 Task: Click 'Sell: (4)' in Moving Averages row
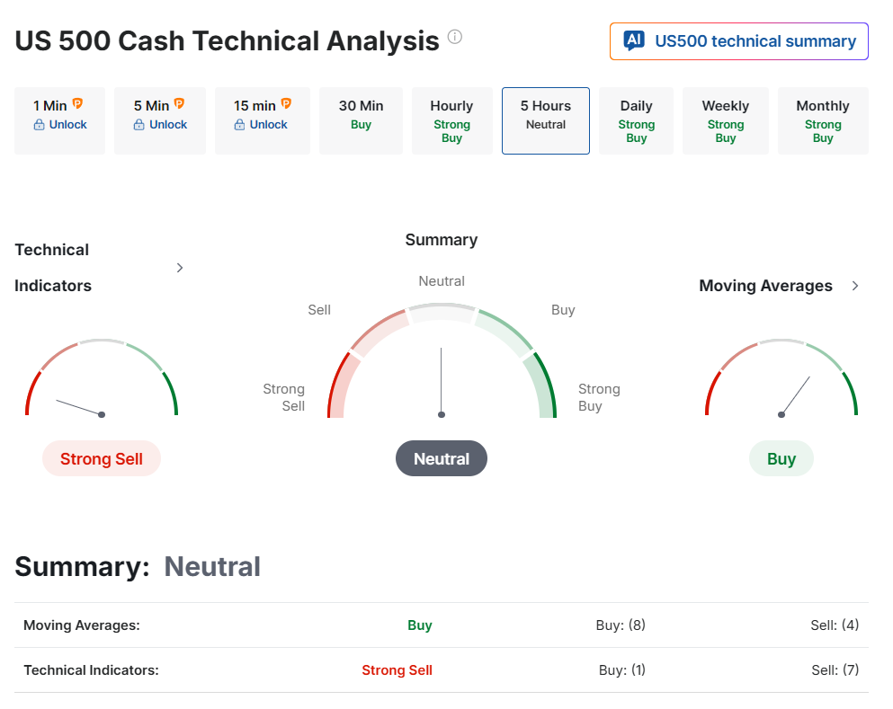point(835,625)
